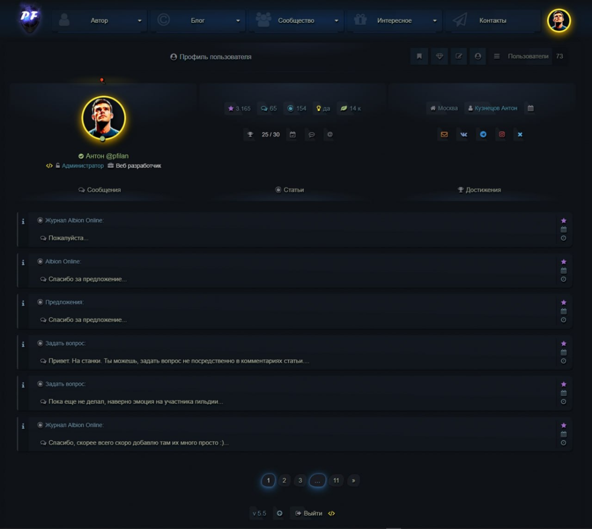
Task: Click the code icon left of Администратор
Action: [x=49, y=166]
